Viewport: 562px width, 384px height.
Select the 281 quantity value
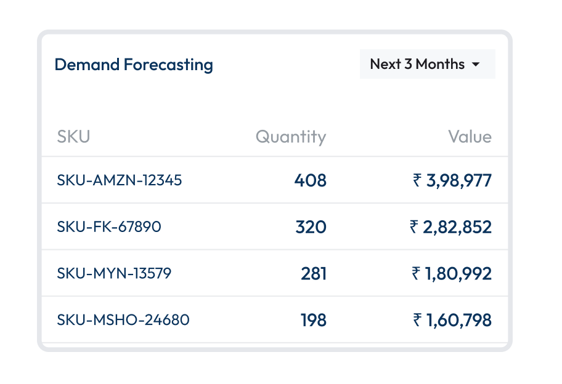[x=314, y=273]
